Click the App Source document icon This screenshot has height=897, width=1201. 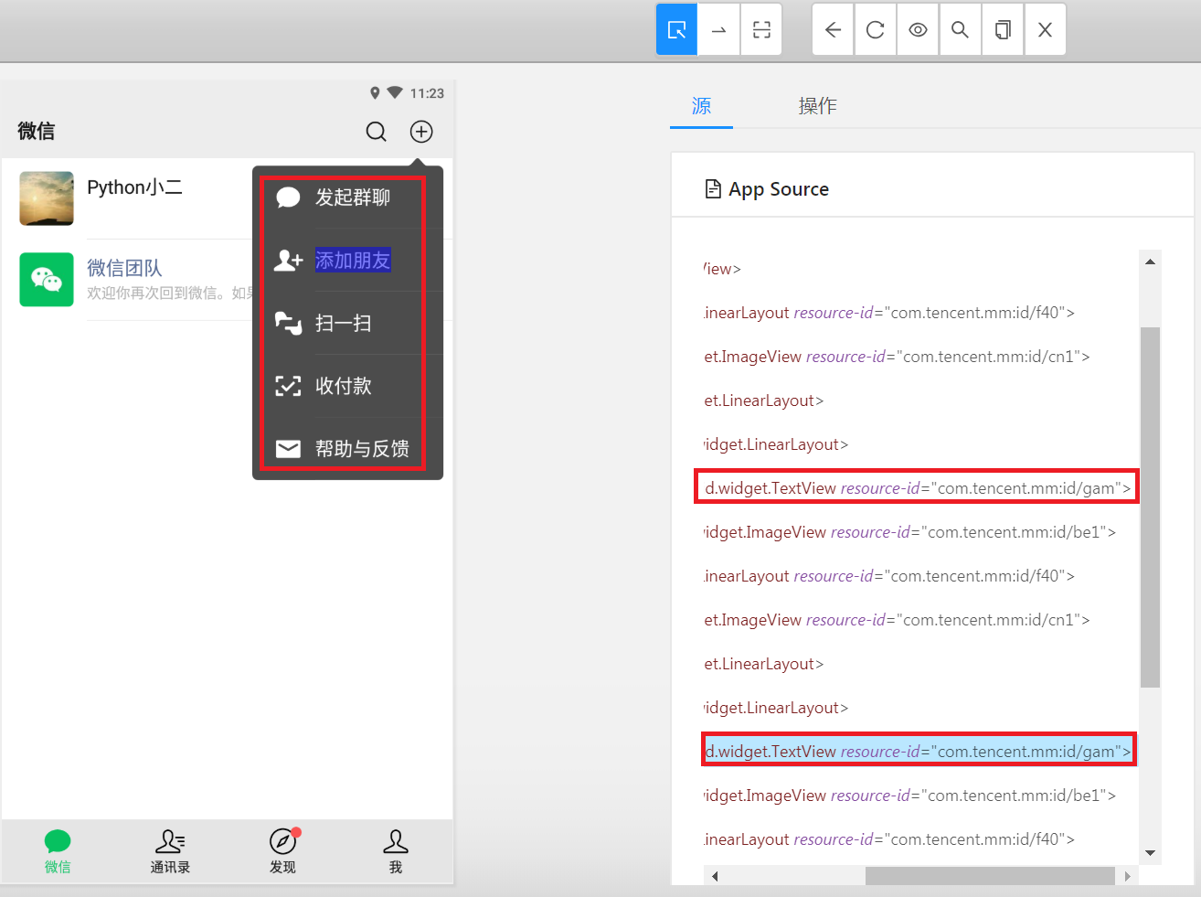713,189
